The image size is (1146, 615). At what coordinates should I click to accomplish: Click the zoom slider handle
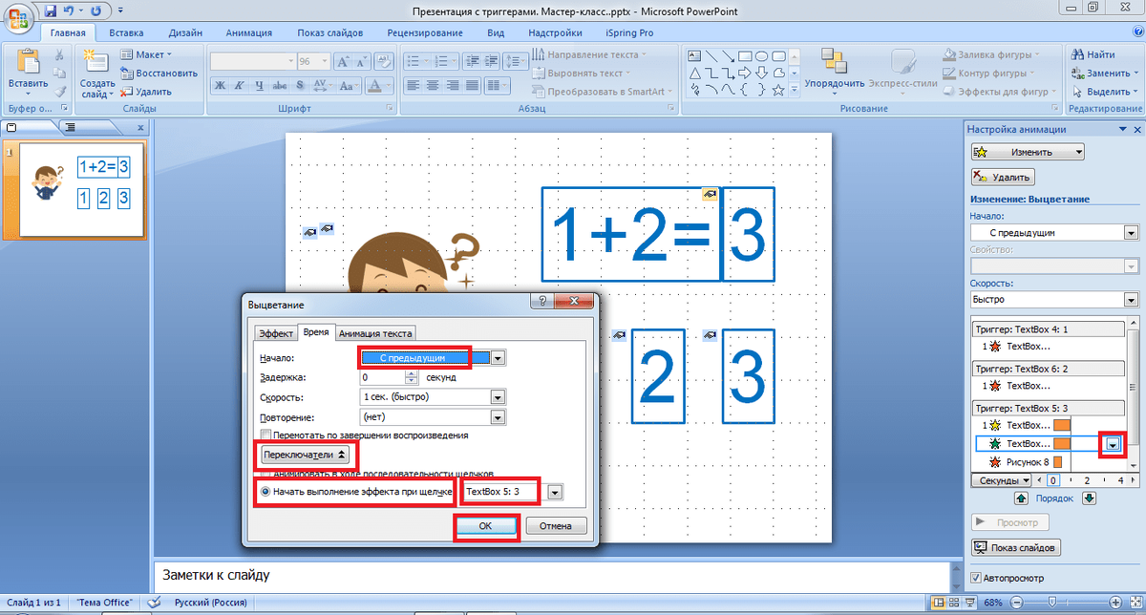[x=1051, y=603]
